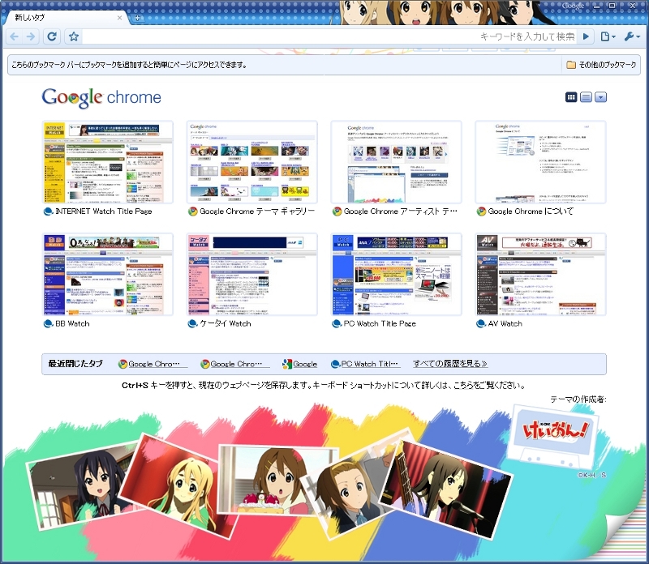Close the 新しいタブ tab
The image size is (649, 564).
119,18
